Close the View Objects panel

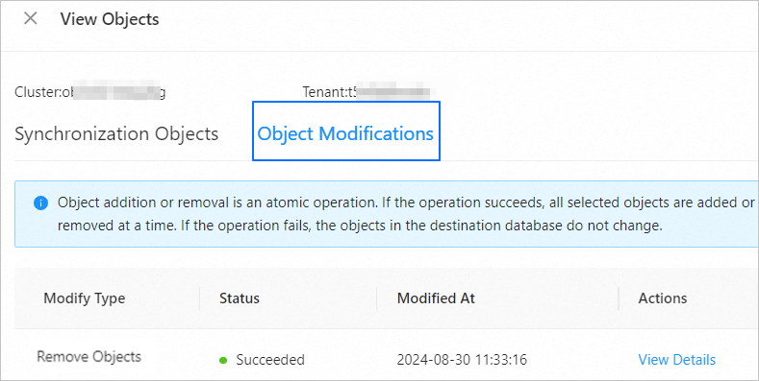click(x=31, y=19)
